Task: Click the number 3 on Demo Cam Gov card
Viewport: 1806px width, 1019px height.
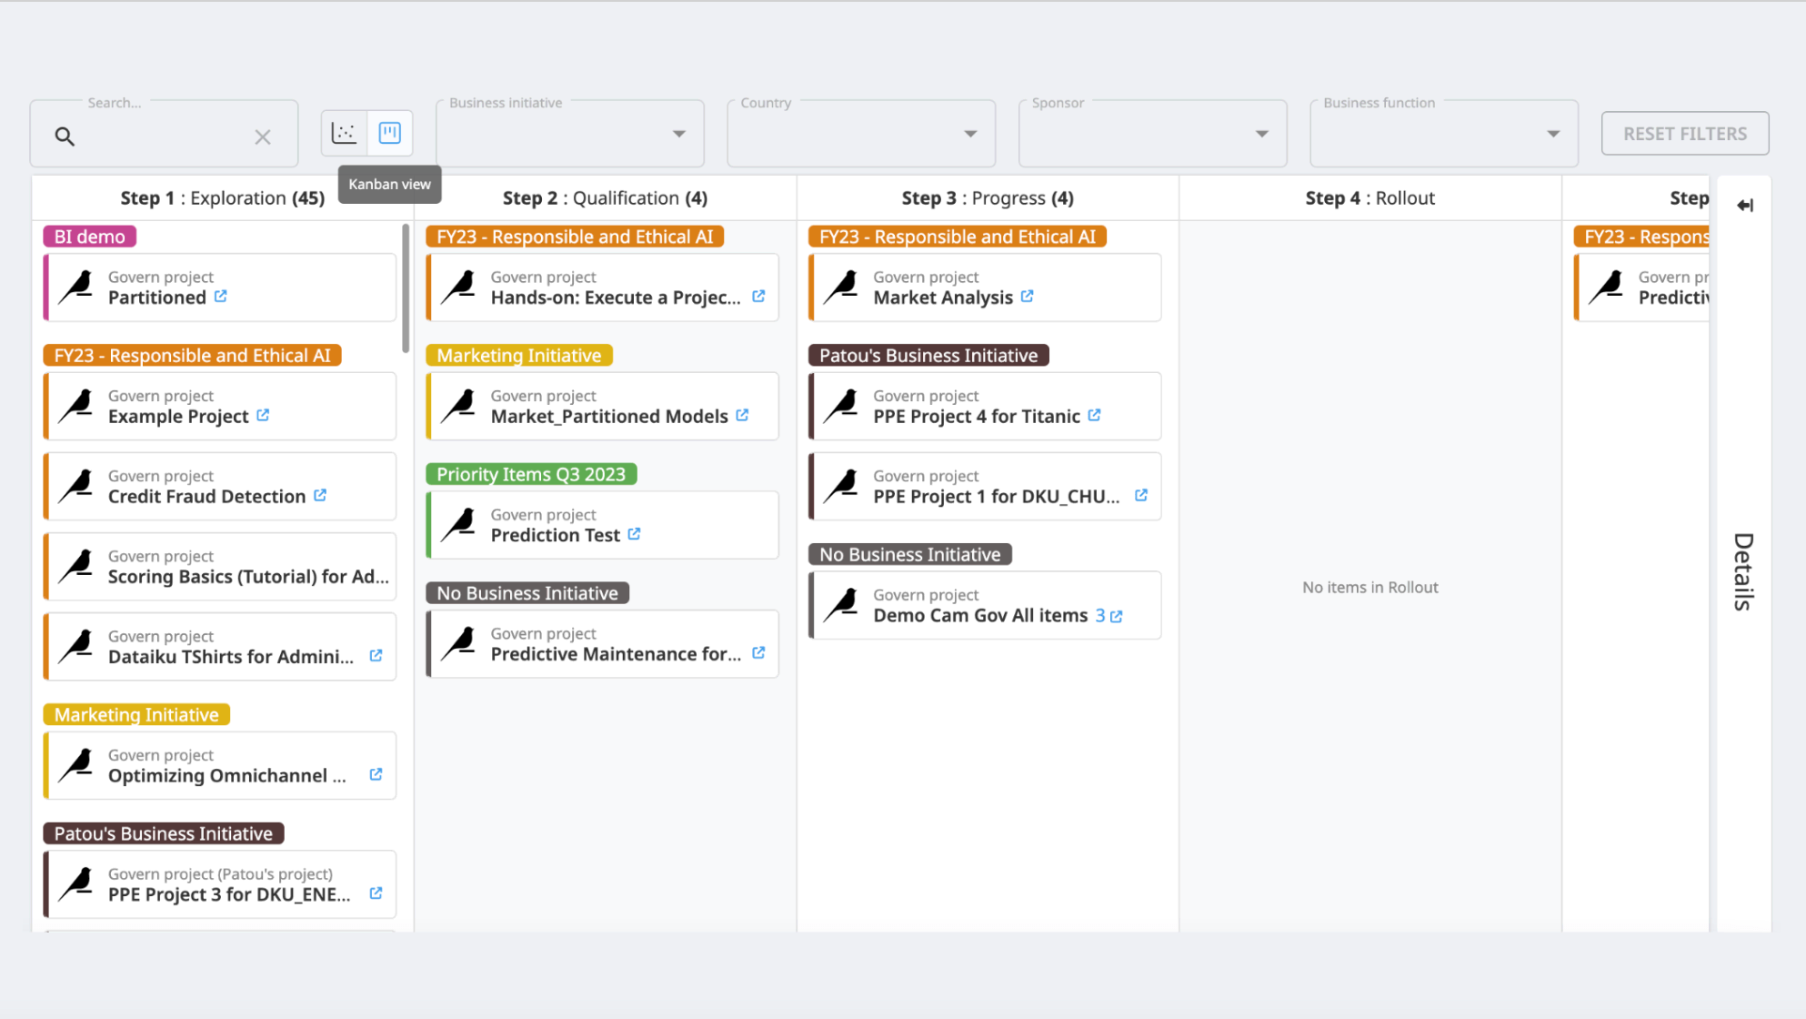Action: pos(1100,616)
